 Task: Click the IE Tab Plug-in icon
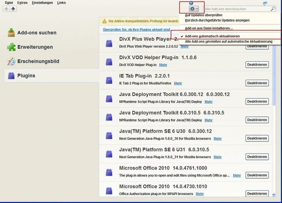click(109, 80)
